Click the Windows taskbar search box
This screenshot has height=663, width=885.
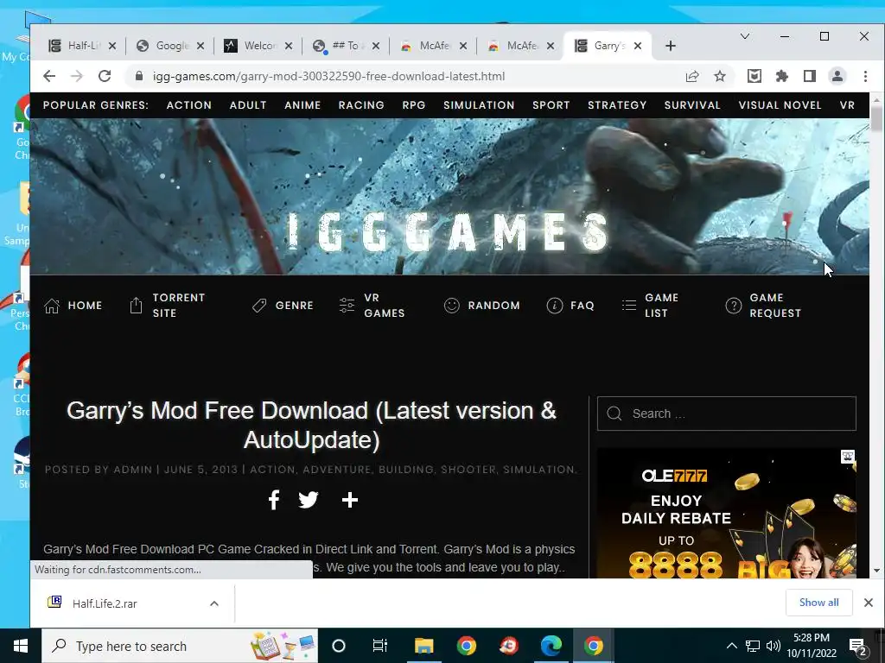tap(180, 646)
